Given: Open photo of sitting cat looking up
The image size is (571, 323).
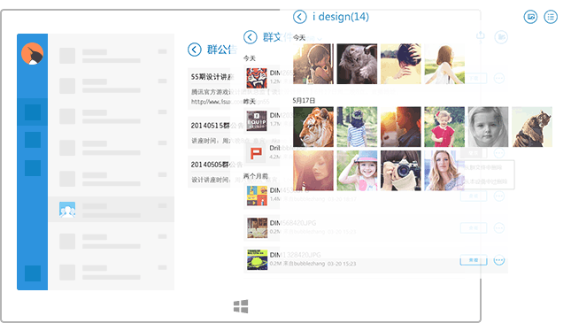Looking at the screenshot, I should 532,127.
